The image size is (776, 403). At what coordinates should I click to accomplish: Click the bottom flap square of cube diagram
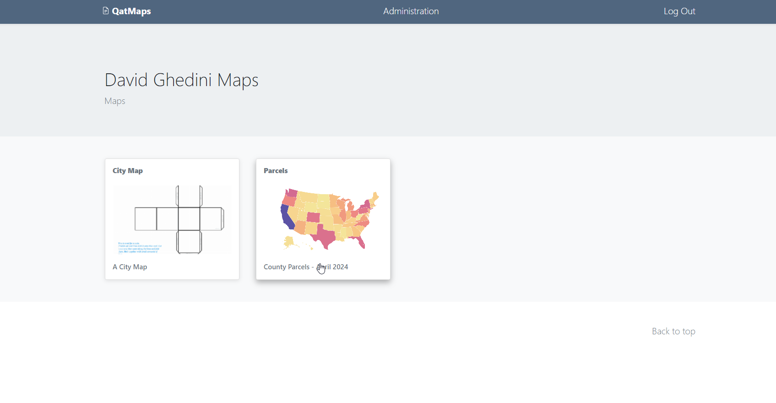point(189,242)
